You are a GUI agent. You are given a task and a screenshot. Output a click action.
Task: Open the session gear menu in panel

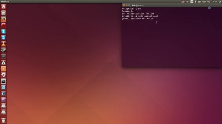(x=220, y=2)
